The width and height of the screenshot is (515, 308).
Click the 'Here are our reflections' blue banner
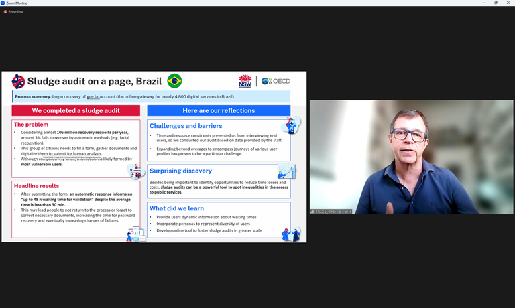pyautogui.click(x=219, y=110)
